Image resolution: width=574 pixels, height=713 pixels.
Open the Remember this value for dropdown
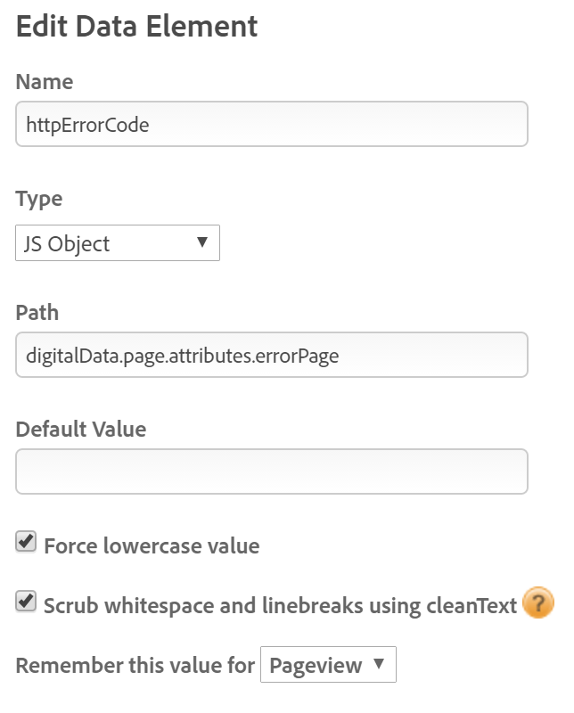327,665
